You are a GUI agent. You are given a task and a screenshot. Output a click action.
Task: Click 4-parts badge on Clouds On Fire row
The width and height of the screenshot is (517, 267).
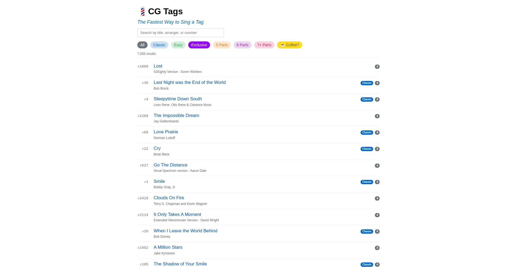coord(377,198)
